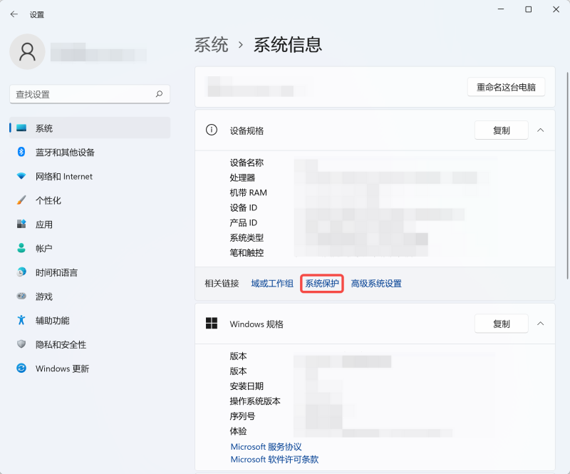The width and height of the screenshot is (570, 474).
Task: Open 隐私和安全性 settings
Action: click(x=90, y=344)
